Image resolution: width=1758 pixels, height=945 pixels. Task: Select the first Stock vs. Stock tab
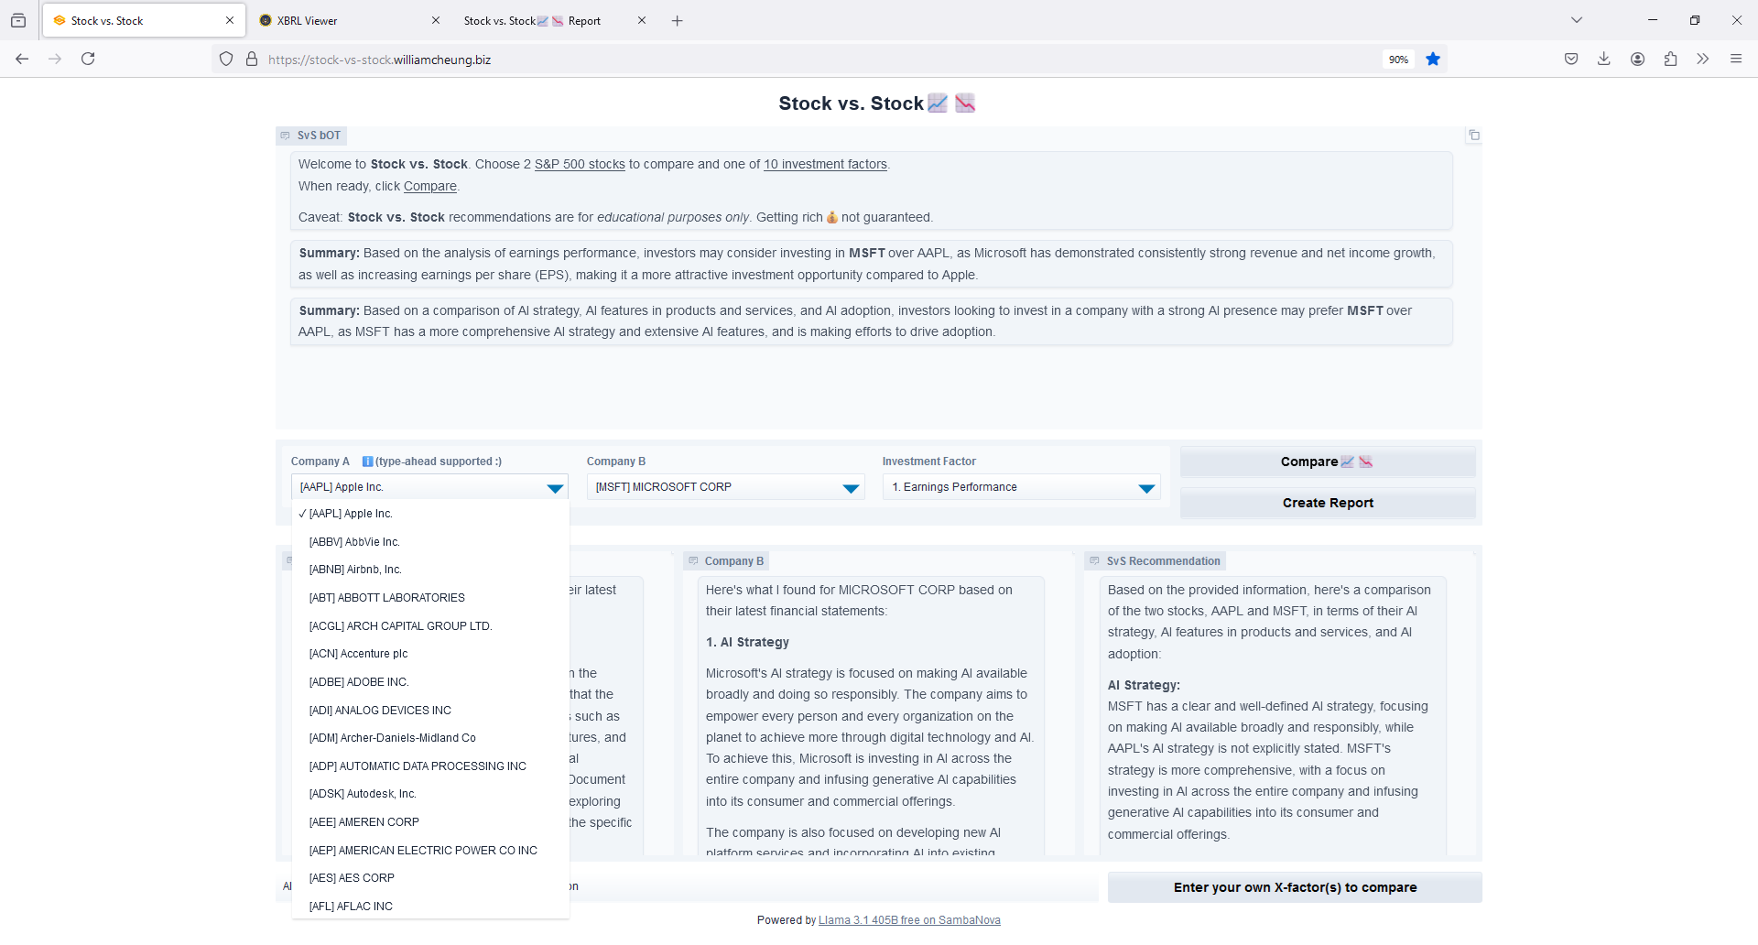pyautogui.click(x=144, y=20)
